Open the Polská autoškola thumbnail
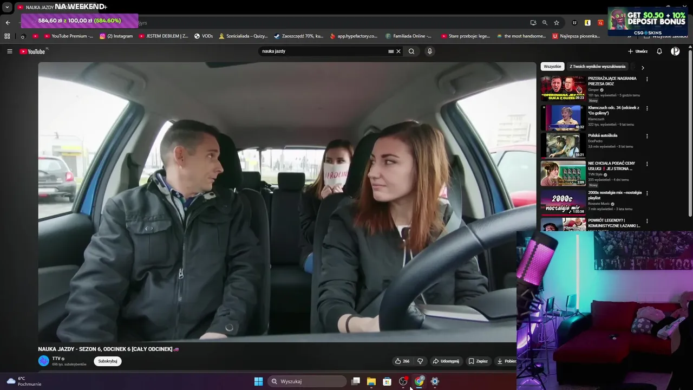693x390 pixels. coord(563,145)
